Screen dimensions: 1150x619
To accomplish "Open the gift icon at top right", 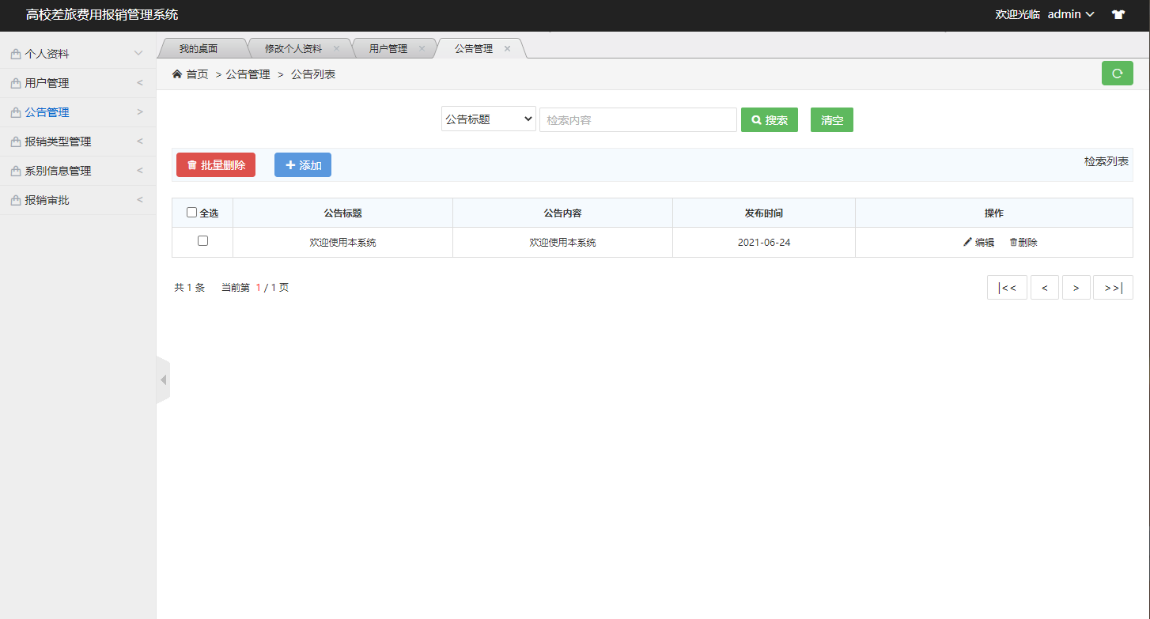I will (1118, 13).
